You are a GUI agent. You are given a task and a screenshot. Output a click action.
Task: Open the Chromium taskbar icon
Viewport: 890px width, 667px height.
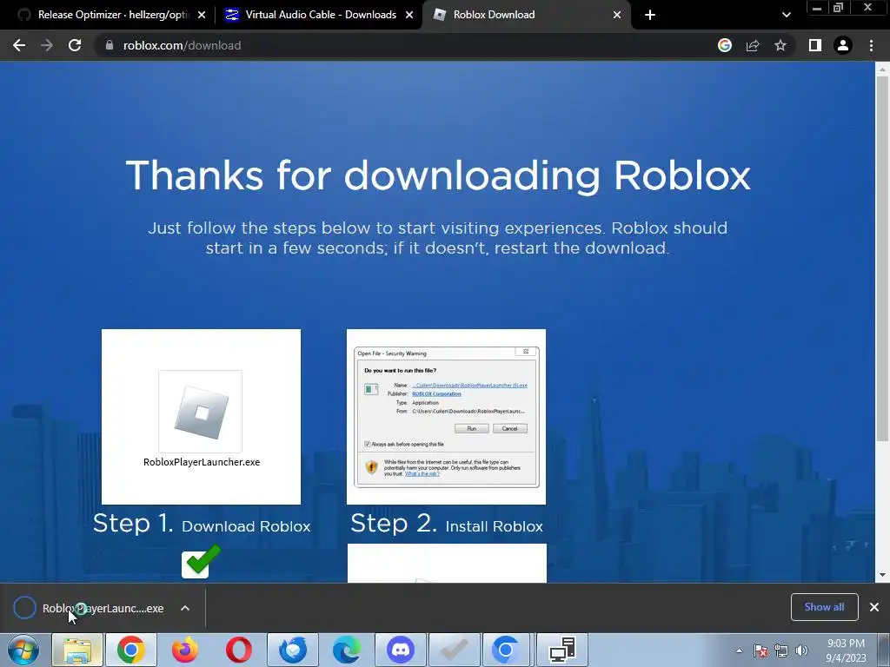click(505, 650)
